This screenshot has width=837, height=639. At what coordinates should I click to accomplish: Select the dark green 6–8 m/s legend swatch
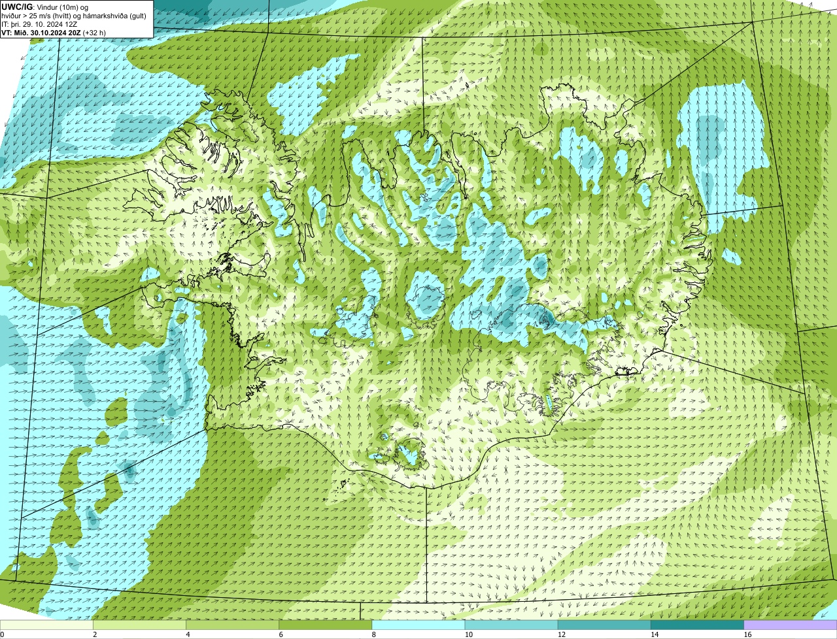pyautogui.click(x=326, y=625)
